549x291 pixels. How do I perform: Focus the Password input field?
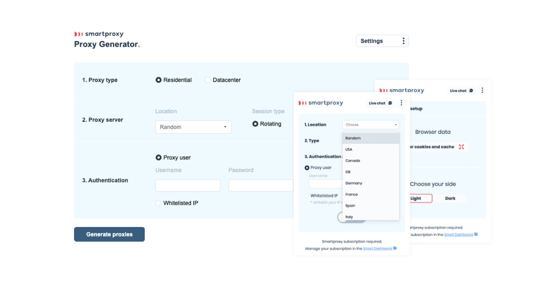(261, 185)
